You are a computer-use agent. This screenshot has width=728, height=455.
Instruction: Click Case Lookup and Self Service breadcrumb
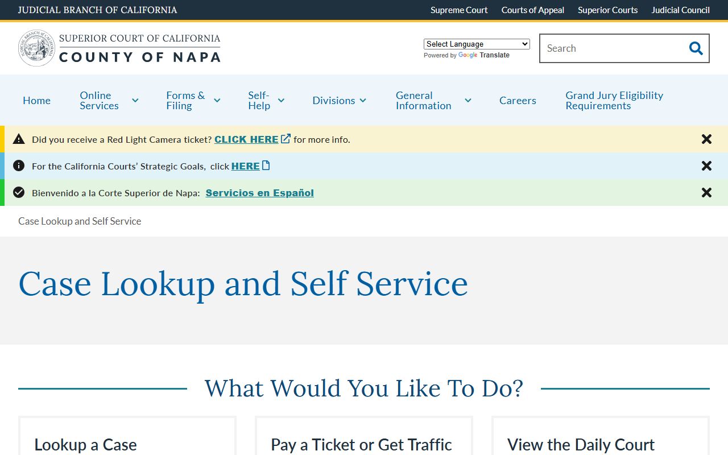coord(80,221)
